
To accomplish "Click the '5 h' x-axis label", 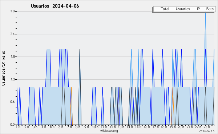I will pyautogui.click(x=52, y=127).
